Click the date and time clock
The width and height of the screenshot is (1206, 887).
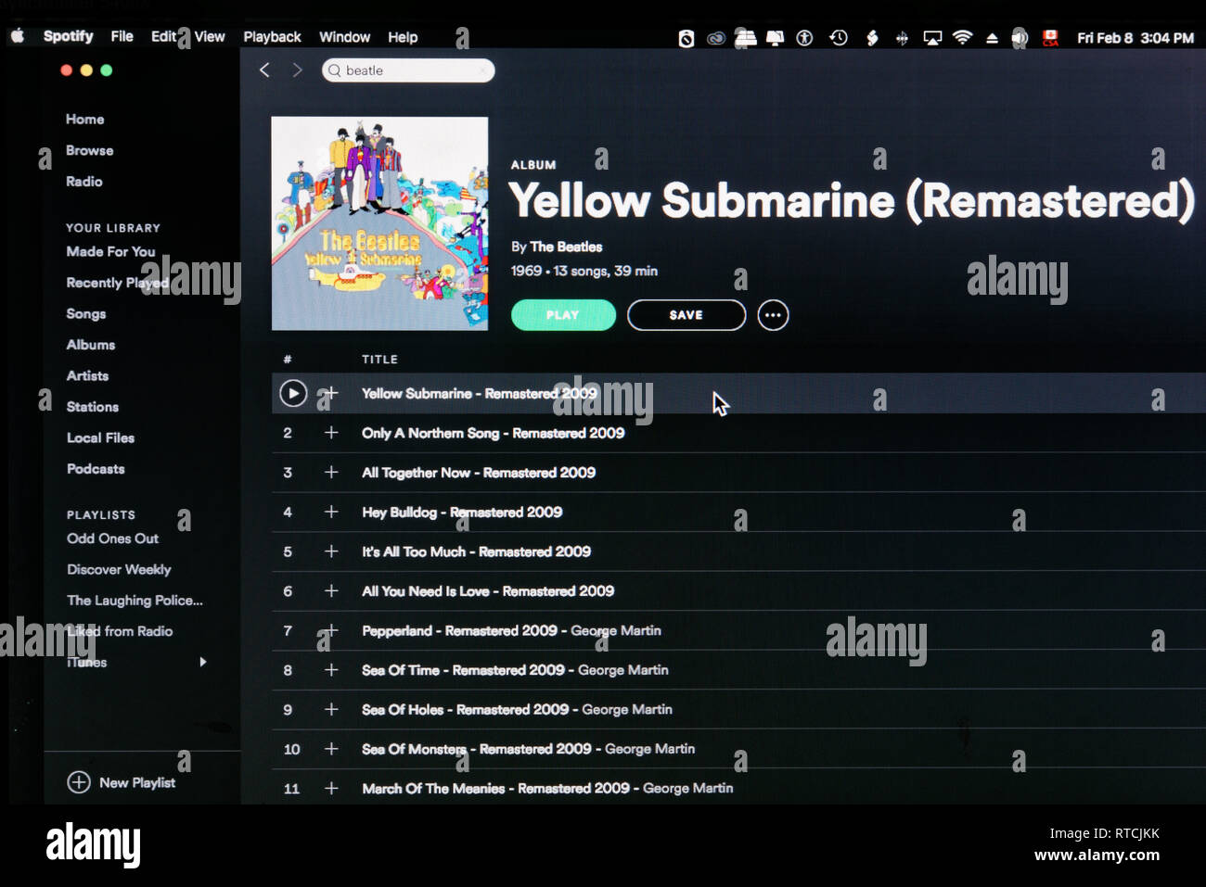(x=1135, y=38)
